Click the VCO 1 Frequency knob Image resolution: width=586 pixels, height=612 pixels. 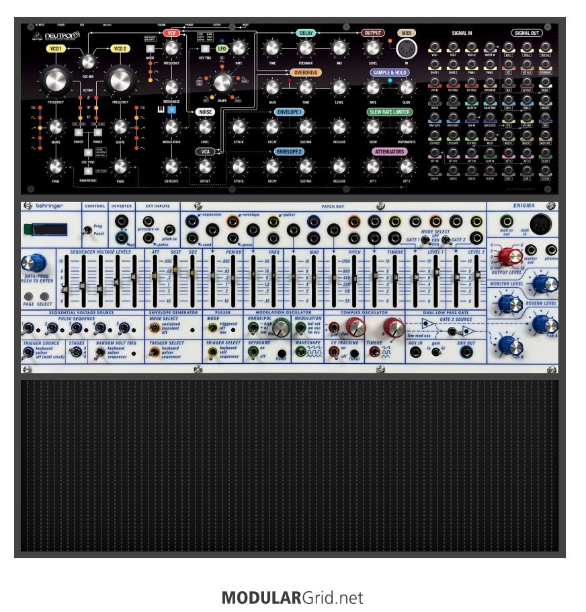tap(56, 81)
